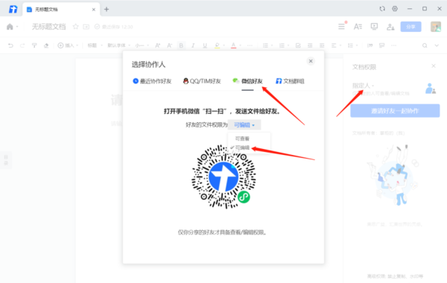Open the search magnifier in toolbar
Screen dimensions: 447x283
pyautogui.click(x=425, y=45)
